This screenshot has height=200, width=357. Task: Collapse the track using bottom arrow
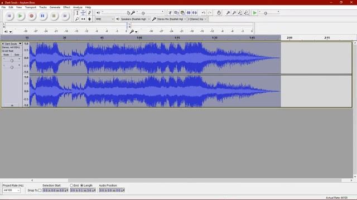(12, 105)
